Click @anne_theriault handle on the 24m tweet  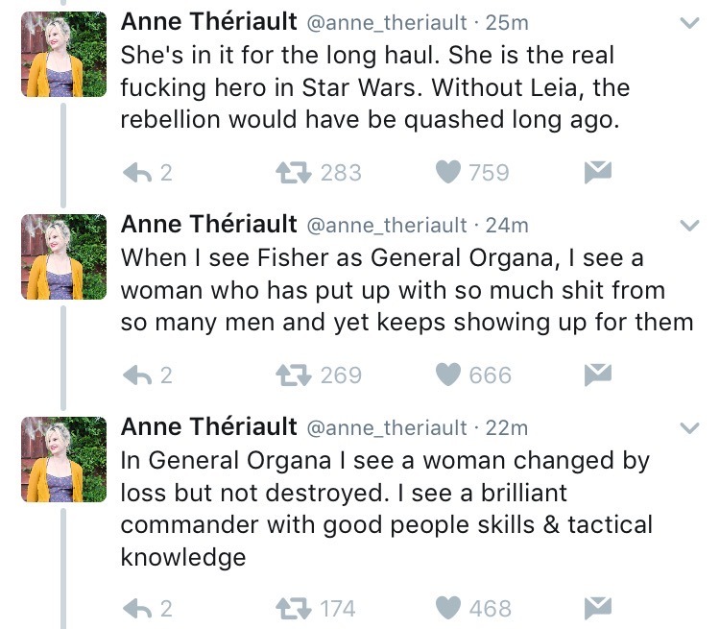click(389, 226)
